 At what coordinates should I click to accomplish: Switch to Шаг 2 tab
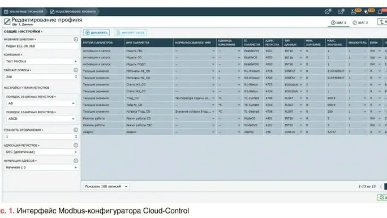(x=360, y=23)
